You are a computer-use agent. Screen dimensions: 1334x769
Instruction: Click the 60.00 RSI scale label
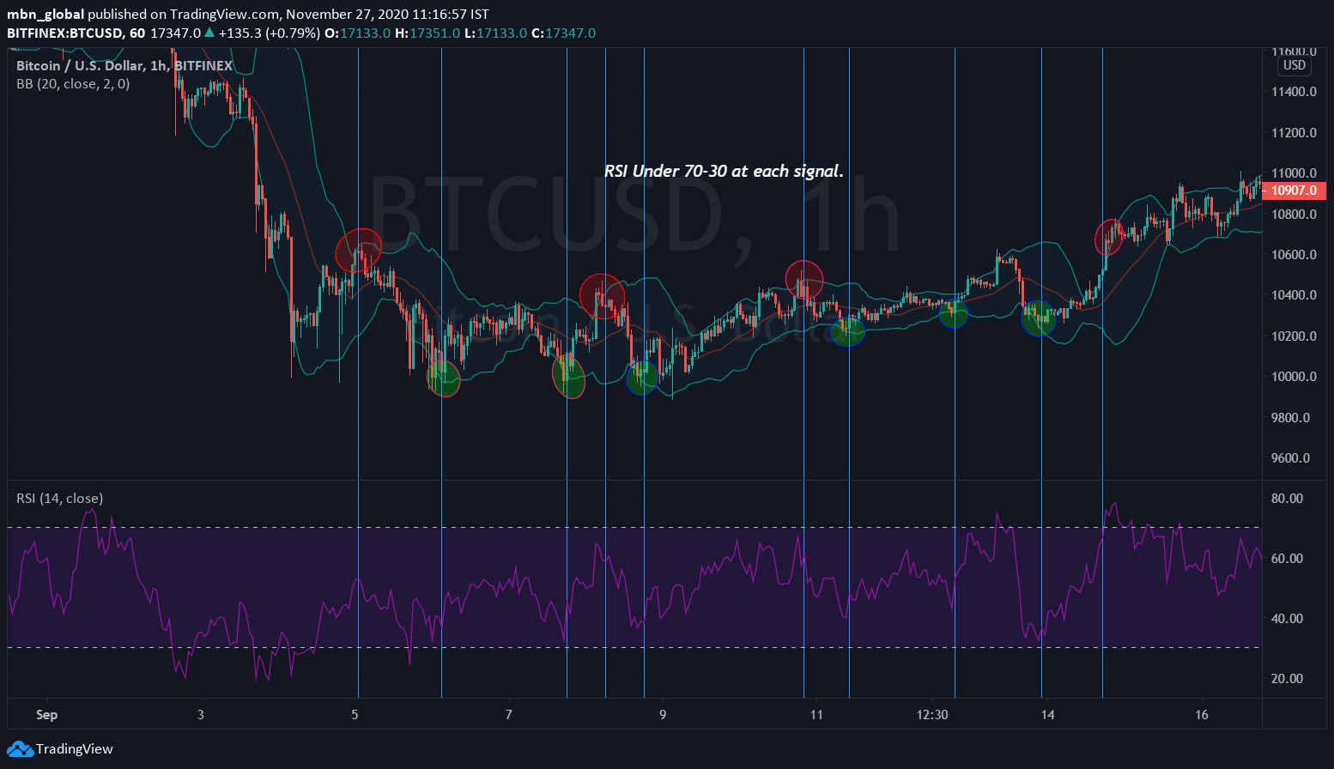coord(1287,559)
